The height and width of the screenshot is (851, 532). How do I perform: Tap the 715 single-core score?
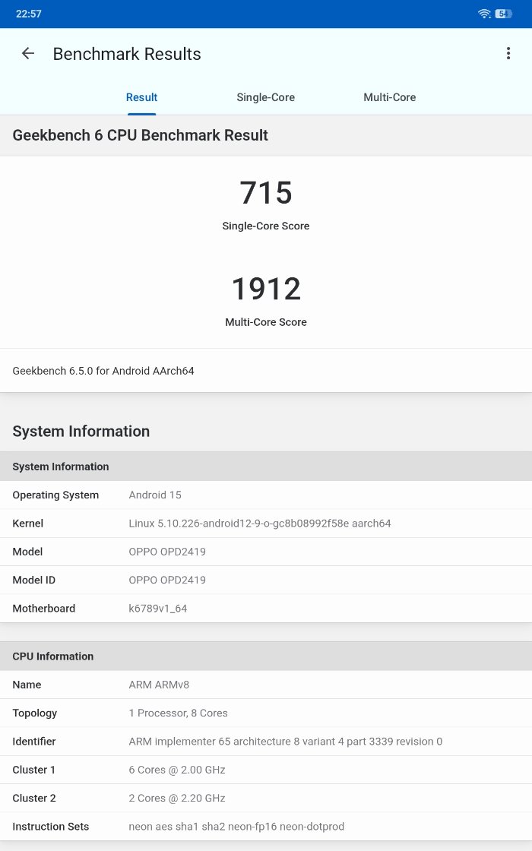pos(266,193)
